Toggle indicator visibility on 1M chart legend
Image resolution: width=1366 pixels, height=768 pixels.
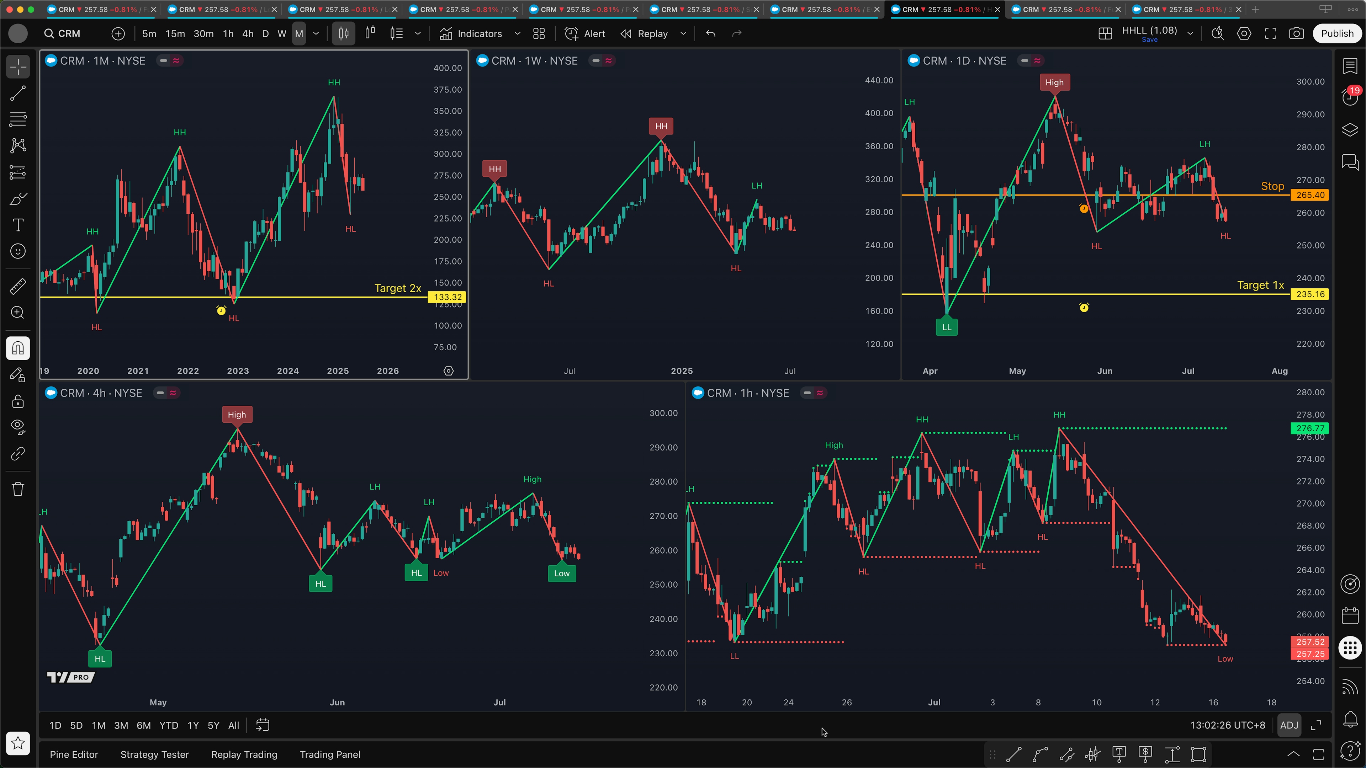tap(164, 60)
